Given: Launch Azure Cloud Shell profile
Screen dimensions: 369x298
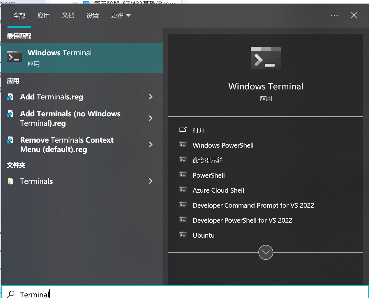Looking at the screenshot, I should pos(218,190).
